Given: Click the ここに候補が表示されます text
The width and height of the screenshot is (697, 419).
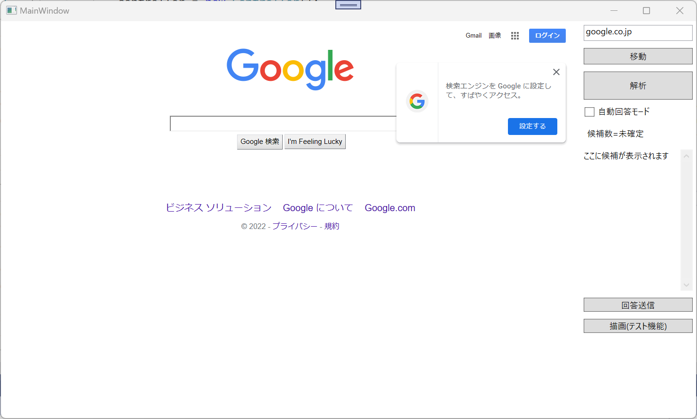Looking at the screenshot, I should (626, 156).
